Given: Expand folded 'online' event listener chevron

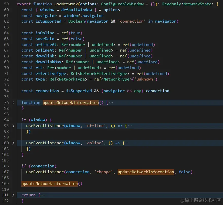Looking at the screenshot, I should click(13, 143).
